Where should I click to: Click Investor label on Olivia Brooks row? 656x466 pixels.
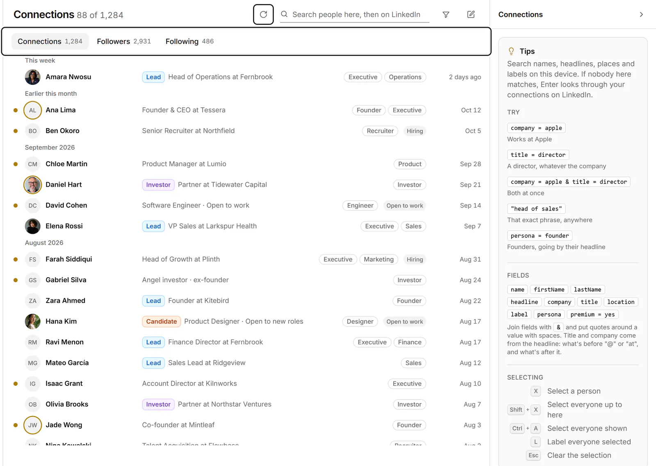pyautogui.click(x=158, y=405)
